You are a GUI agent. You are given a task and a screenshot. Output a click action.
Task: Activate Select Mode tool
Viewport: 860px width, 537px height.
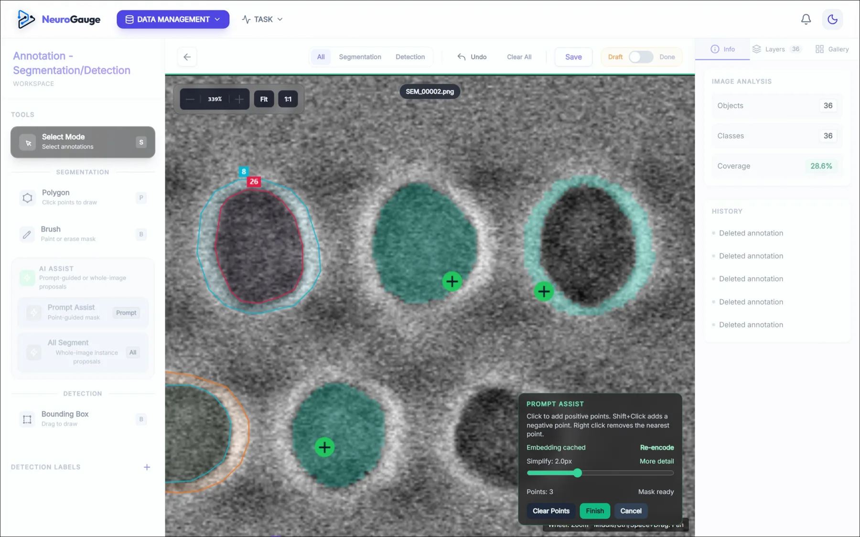coord(83,142)
